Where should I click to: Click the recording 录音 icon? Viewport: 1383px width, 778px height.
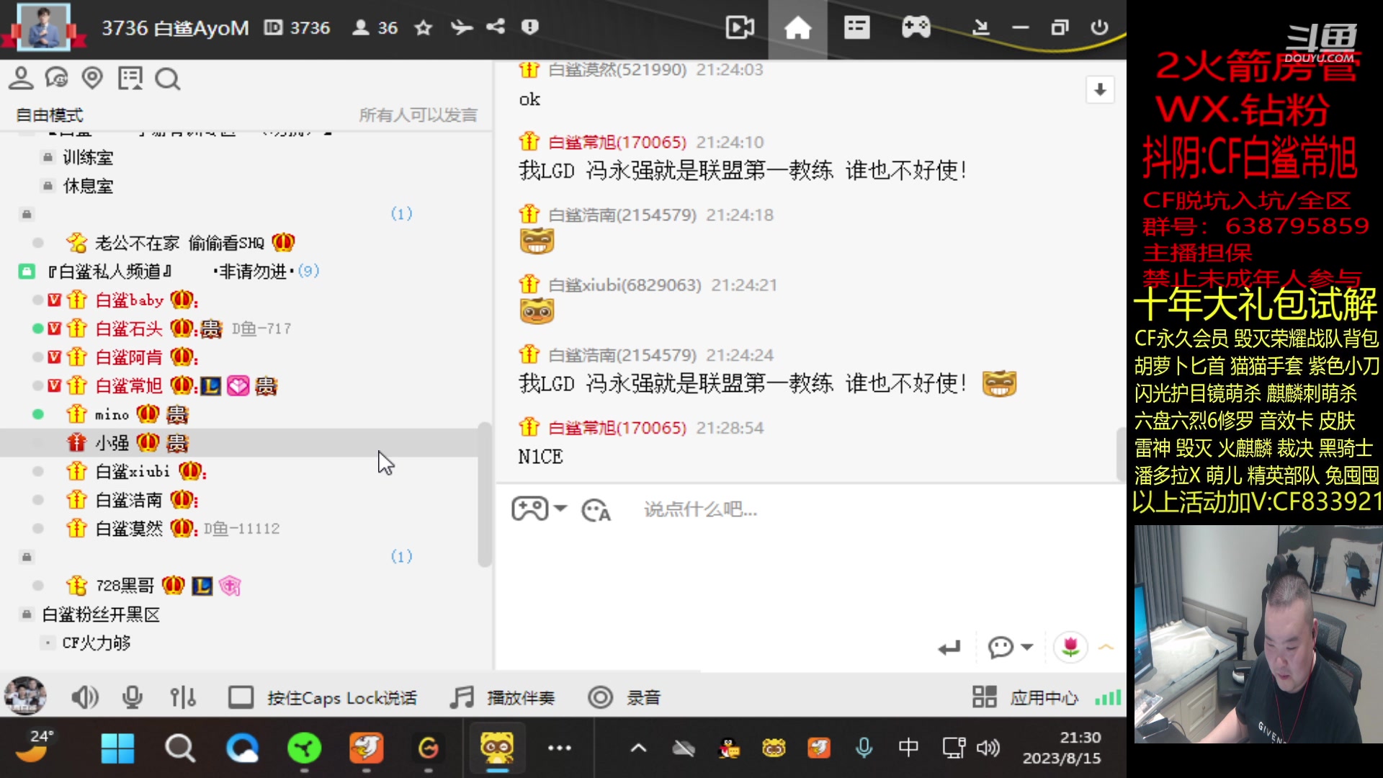(600, 697)
